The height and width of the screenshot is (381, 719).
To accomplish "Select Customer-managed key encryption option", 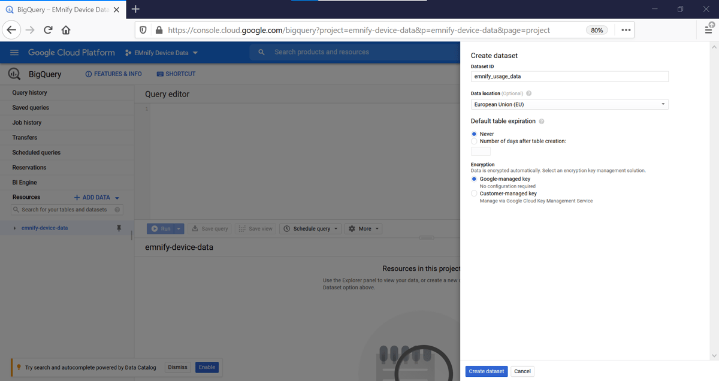I will (x=474, y=193).
